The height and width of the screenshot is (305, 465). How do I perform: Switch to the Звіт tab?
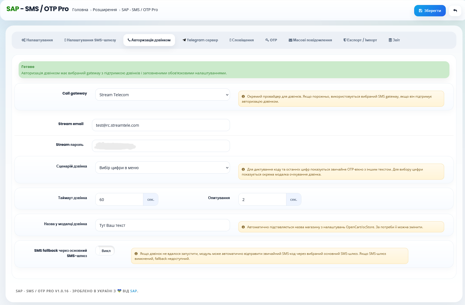(x=394, y=40)
